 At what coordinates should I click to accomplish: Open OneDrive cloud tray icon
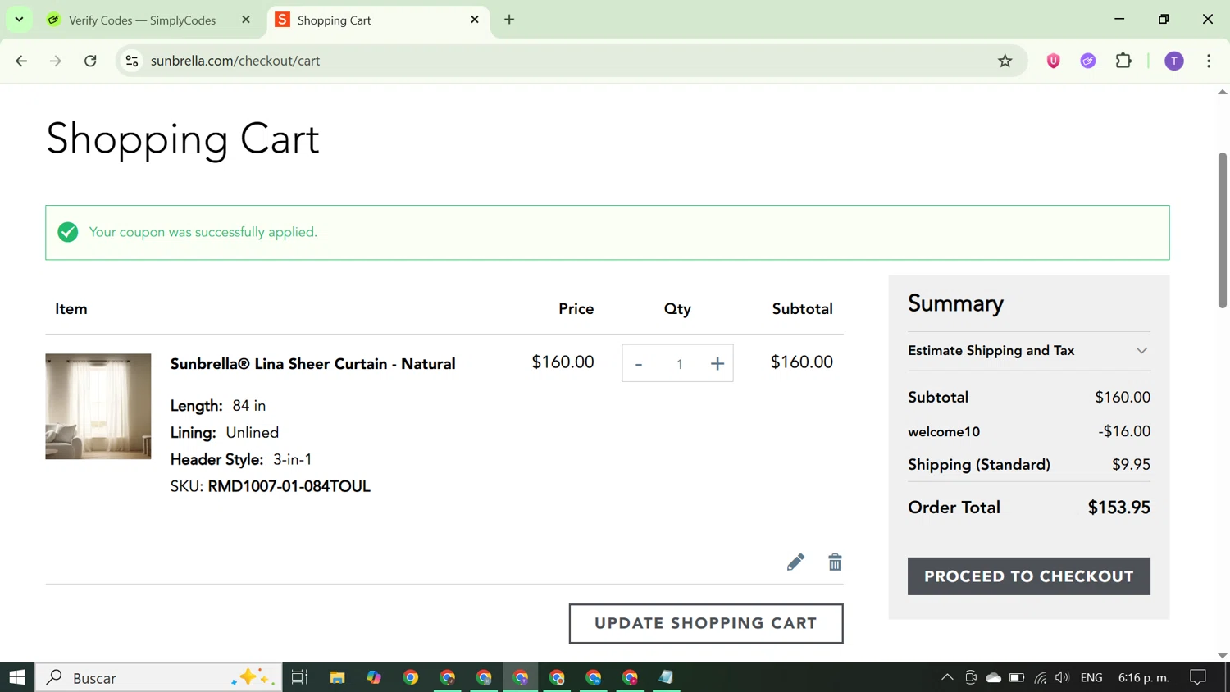(994, 677)
